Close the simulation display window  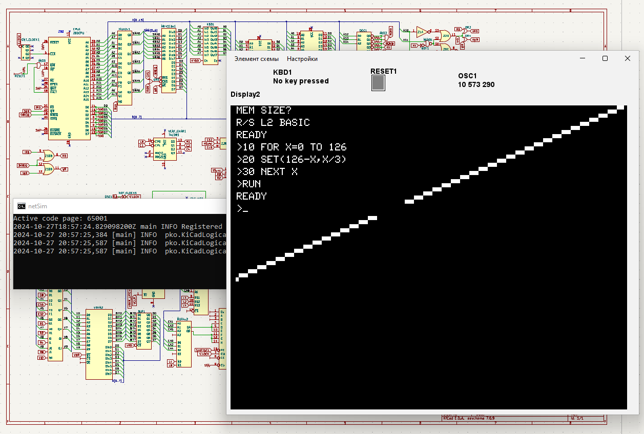[628, 58]
